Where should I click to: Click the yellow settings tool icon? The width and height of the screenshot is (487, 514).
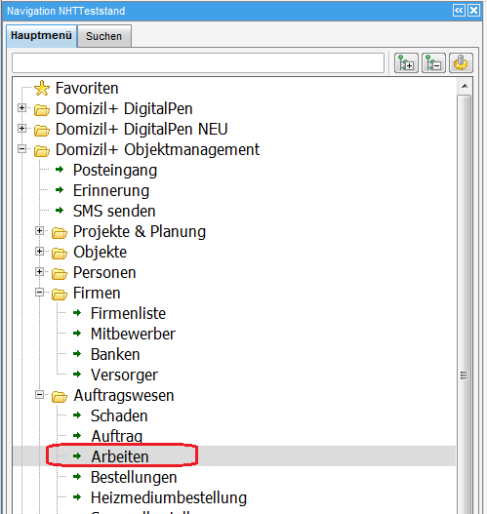tap(461, 62)
